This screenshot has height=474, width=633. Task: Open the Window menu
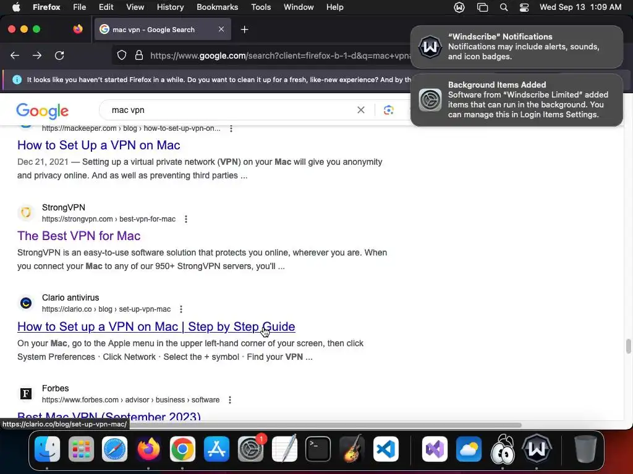(x=299, y=7)
